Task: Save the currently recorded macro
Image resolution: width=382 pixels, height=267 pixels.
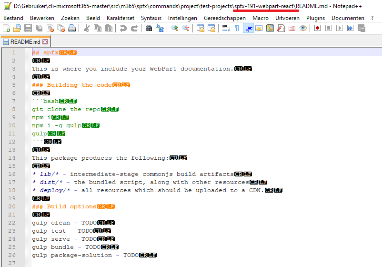Action: tap(362, 28)
